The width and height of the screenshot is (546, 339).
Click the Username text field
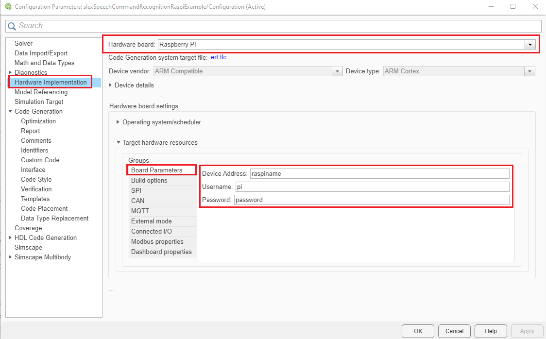point(372,186)
